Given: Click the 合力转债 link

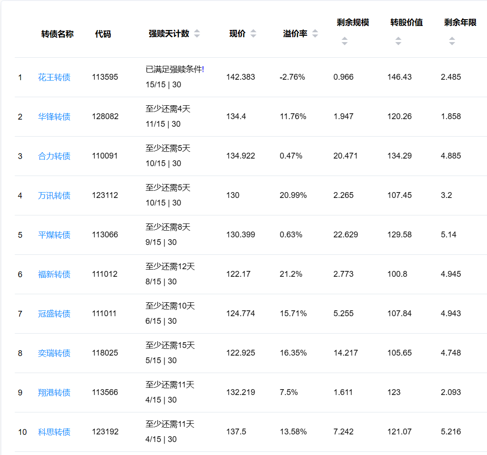Looking at the screenshot, I should tap(54, 156).
